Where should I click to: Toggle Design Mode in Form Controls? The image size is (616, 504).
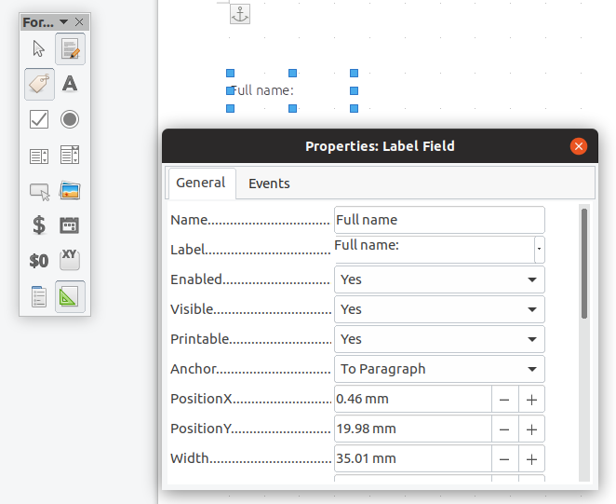[x=70, y=48]
